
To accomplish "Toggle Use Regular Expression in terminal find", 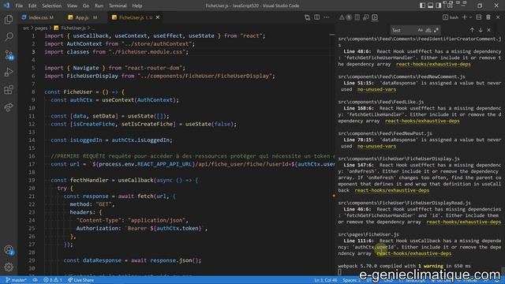I will click(436, 30).
